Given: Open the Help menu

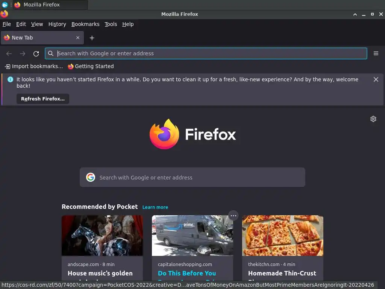Looking at the screenshot, I should click(x=128, y=24).
